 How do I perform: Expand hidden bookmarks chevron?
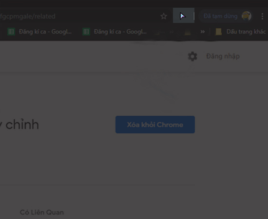203,32
